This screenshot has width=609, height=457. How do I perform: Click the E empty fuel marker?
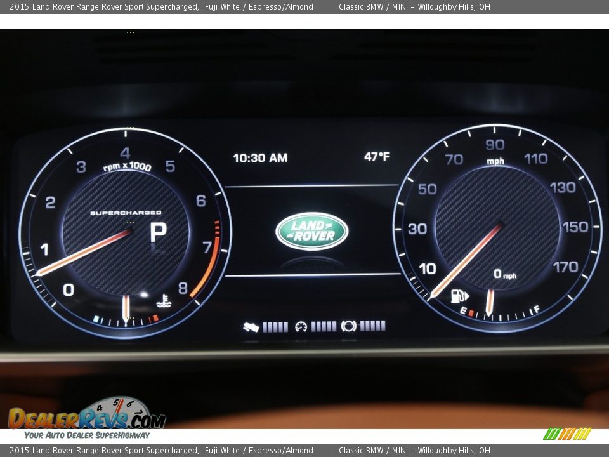pos(463,310)
